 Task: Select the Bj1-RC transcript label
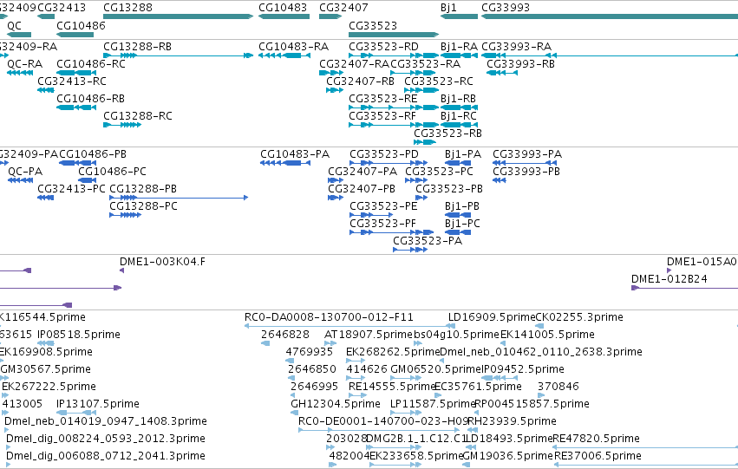(x=459, y=115)
